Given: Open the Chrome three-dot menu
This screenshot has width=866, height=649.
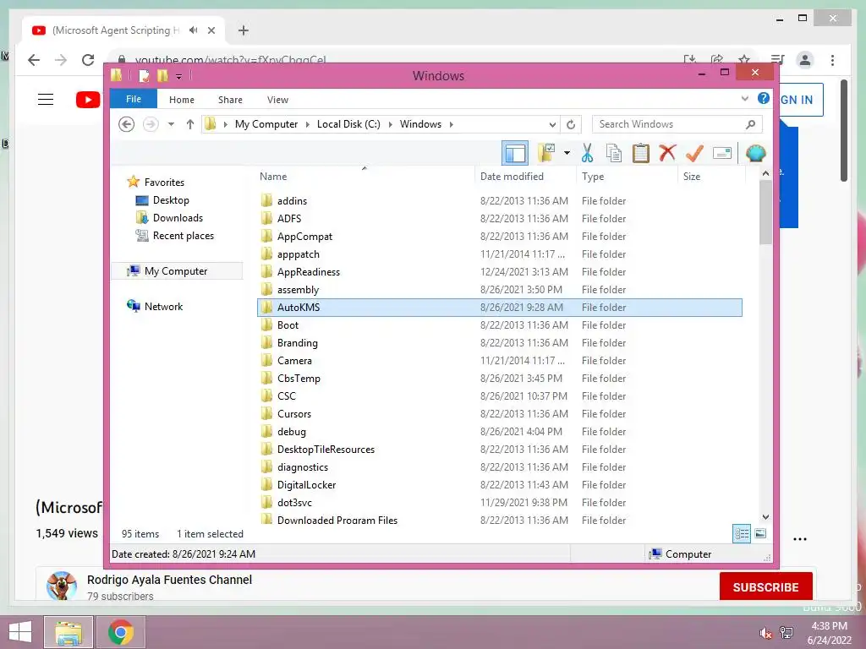Looking at the screenshot, I should coord(832,60).
